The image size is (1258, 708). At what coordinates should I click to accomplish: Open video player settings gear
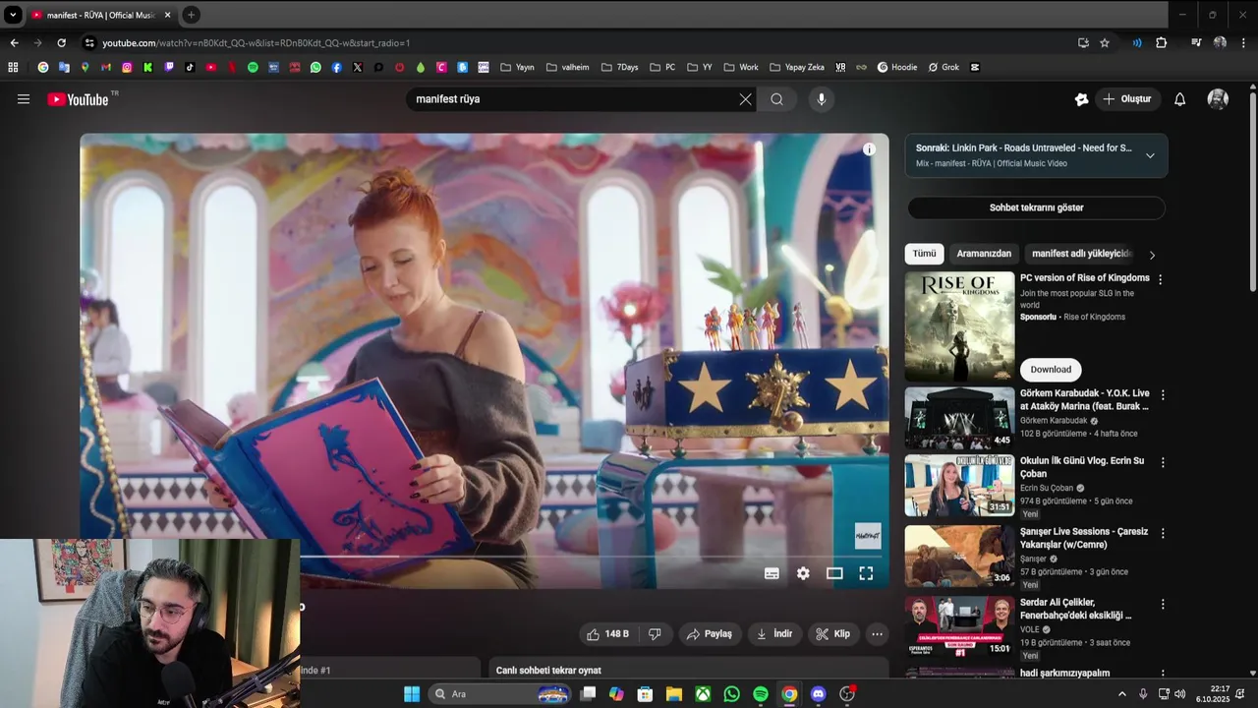pyautogui.click(x=803, y=573)
